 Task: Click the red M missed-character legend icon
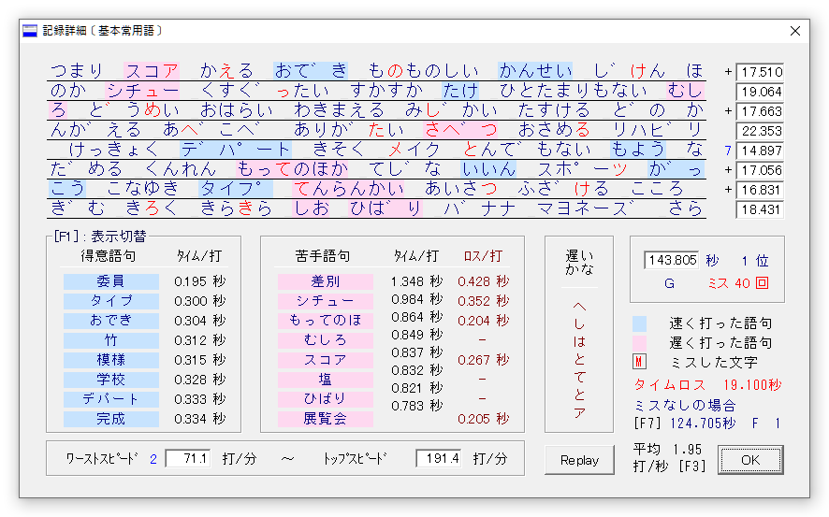coord(639,362)
